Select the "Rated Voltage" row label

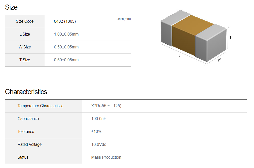29,145
